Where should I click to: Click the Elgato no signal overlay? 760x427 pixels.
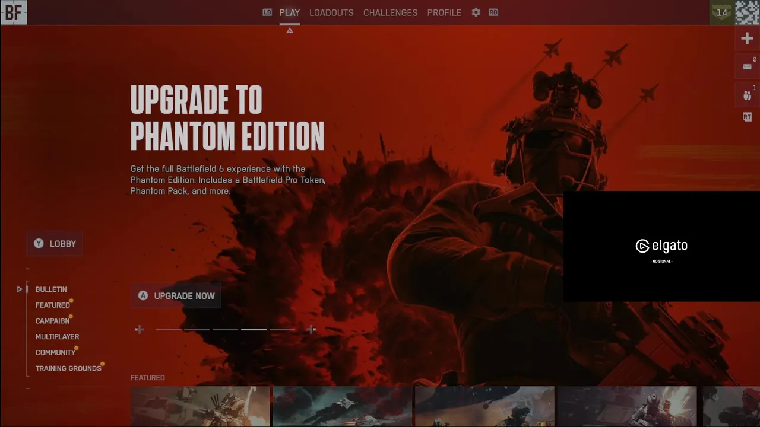(x=661, y=246)
